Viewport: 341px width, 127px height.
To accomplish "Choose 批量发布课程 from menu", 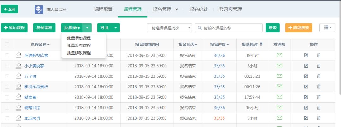I will pos(79,46).
